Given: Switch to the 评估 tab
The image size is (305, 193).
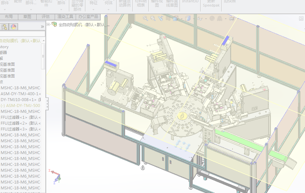Looking at the screenshot, I should tap(46, 17).
